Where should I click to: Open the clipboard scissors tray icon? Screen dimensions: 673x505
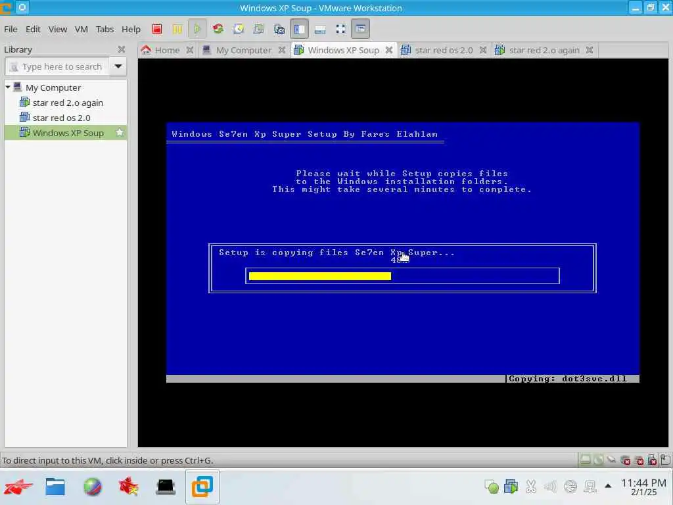pyautogui.click(x=531, y=487)
